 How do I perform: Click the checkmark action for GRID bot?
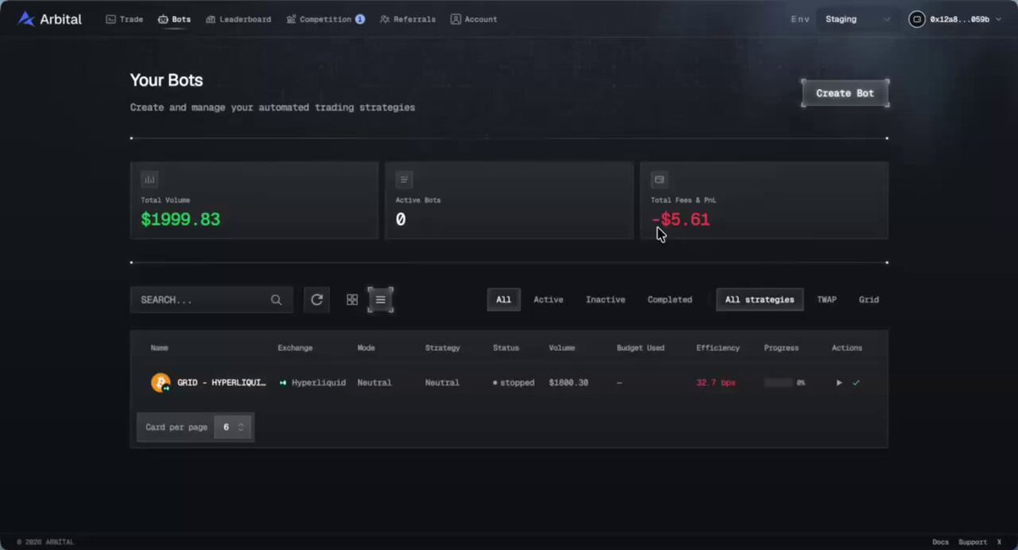(x=856, y=383)
